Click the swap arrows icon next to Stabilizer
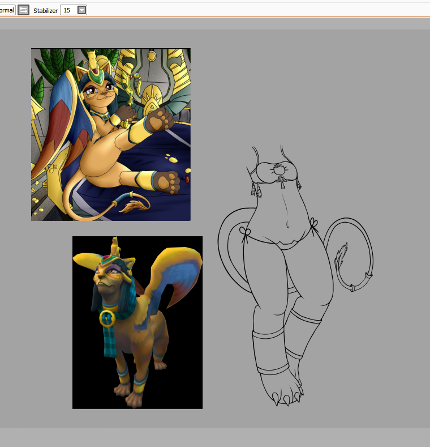The width and height of the screenshot is (430, 447). pos(23,10)
